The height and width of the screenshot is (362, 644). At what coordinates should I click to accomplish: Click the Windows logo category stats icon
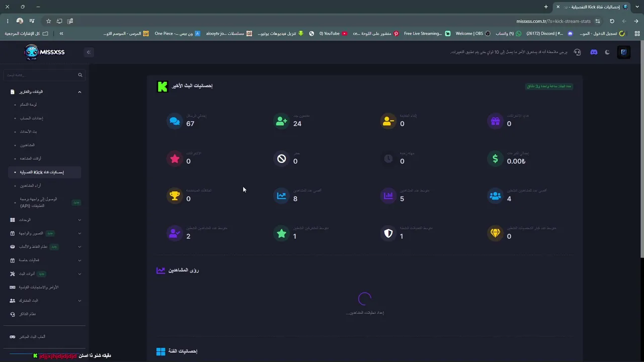pyautogui.click(x=160, y=351)
